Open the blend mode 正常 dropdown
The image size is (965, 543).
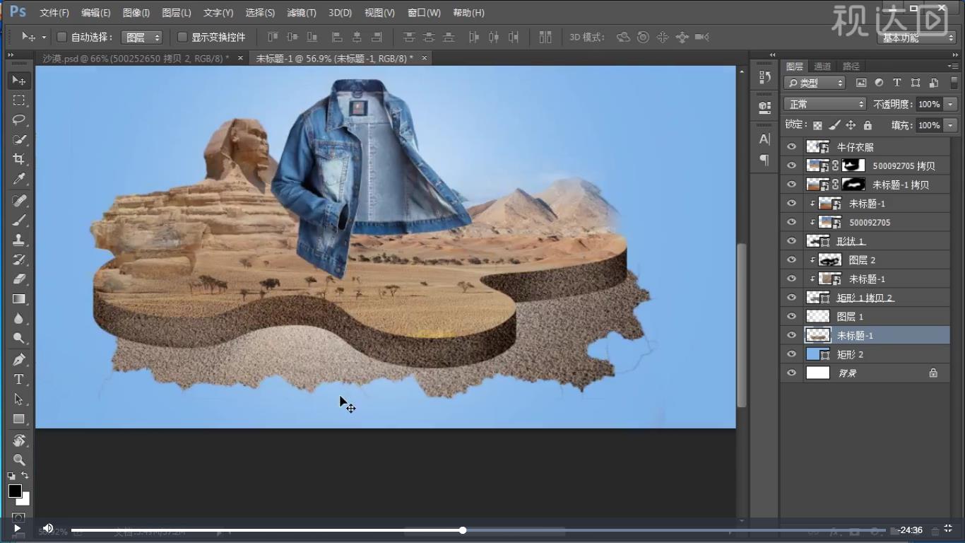tap(824, 104)
